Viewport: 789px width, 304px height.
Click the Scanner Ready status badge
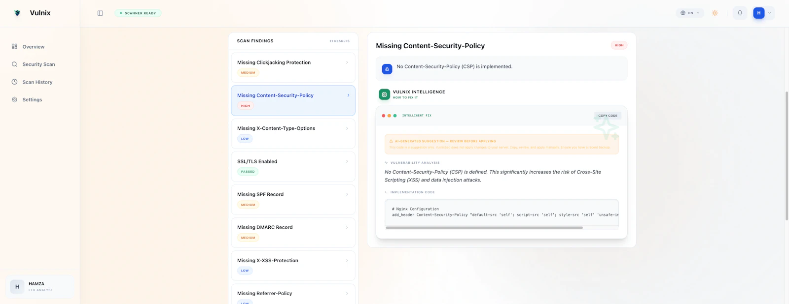pyautogui.click(x=138, y=13)
